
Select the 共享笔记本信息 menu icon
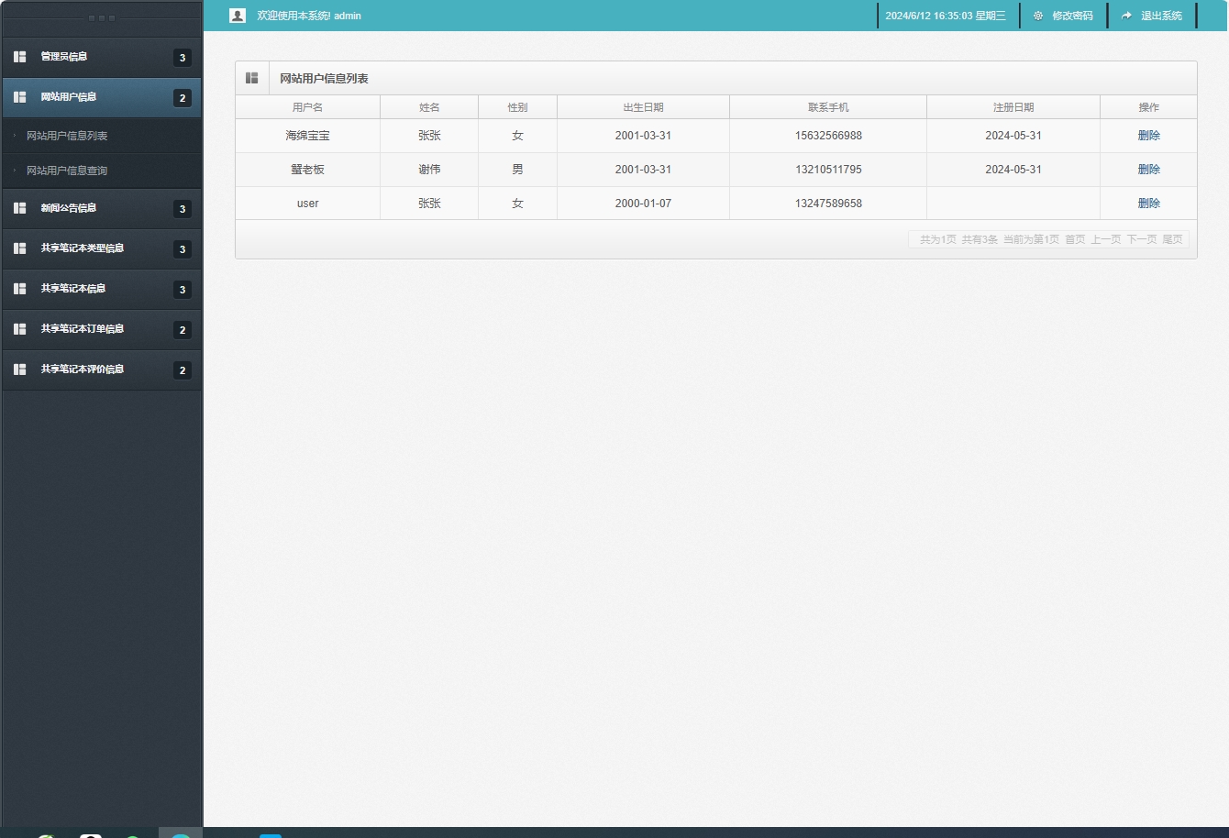20,289
